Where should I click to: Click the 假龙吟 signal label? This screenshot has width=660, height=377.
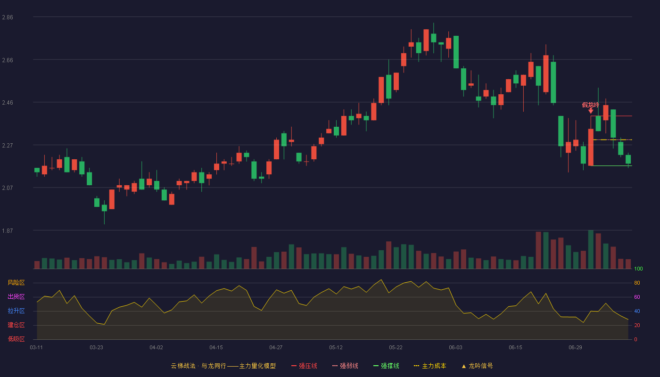pos(591,105)
